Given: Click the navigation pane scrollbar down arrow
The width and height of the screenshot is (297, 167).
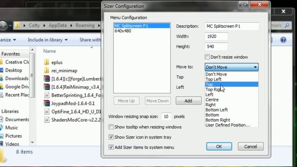Looking at the screenshot, I should coord(32,142).
